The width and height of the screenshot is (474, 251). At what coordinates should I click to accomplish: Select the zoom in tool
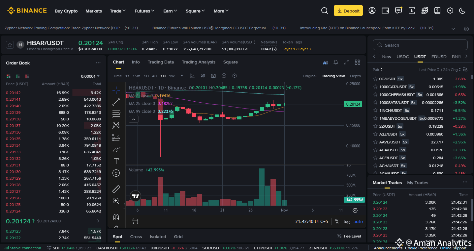click(x=116, y=201)
